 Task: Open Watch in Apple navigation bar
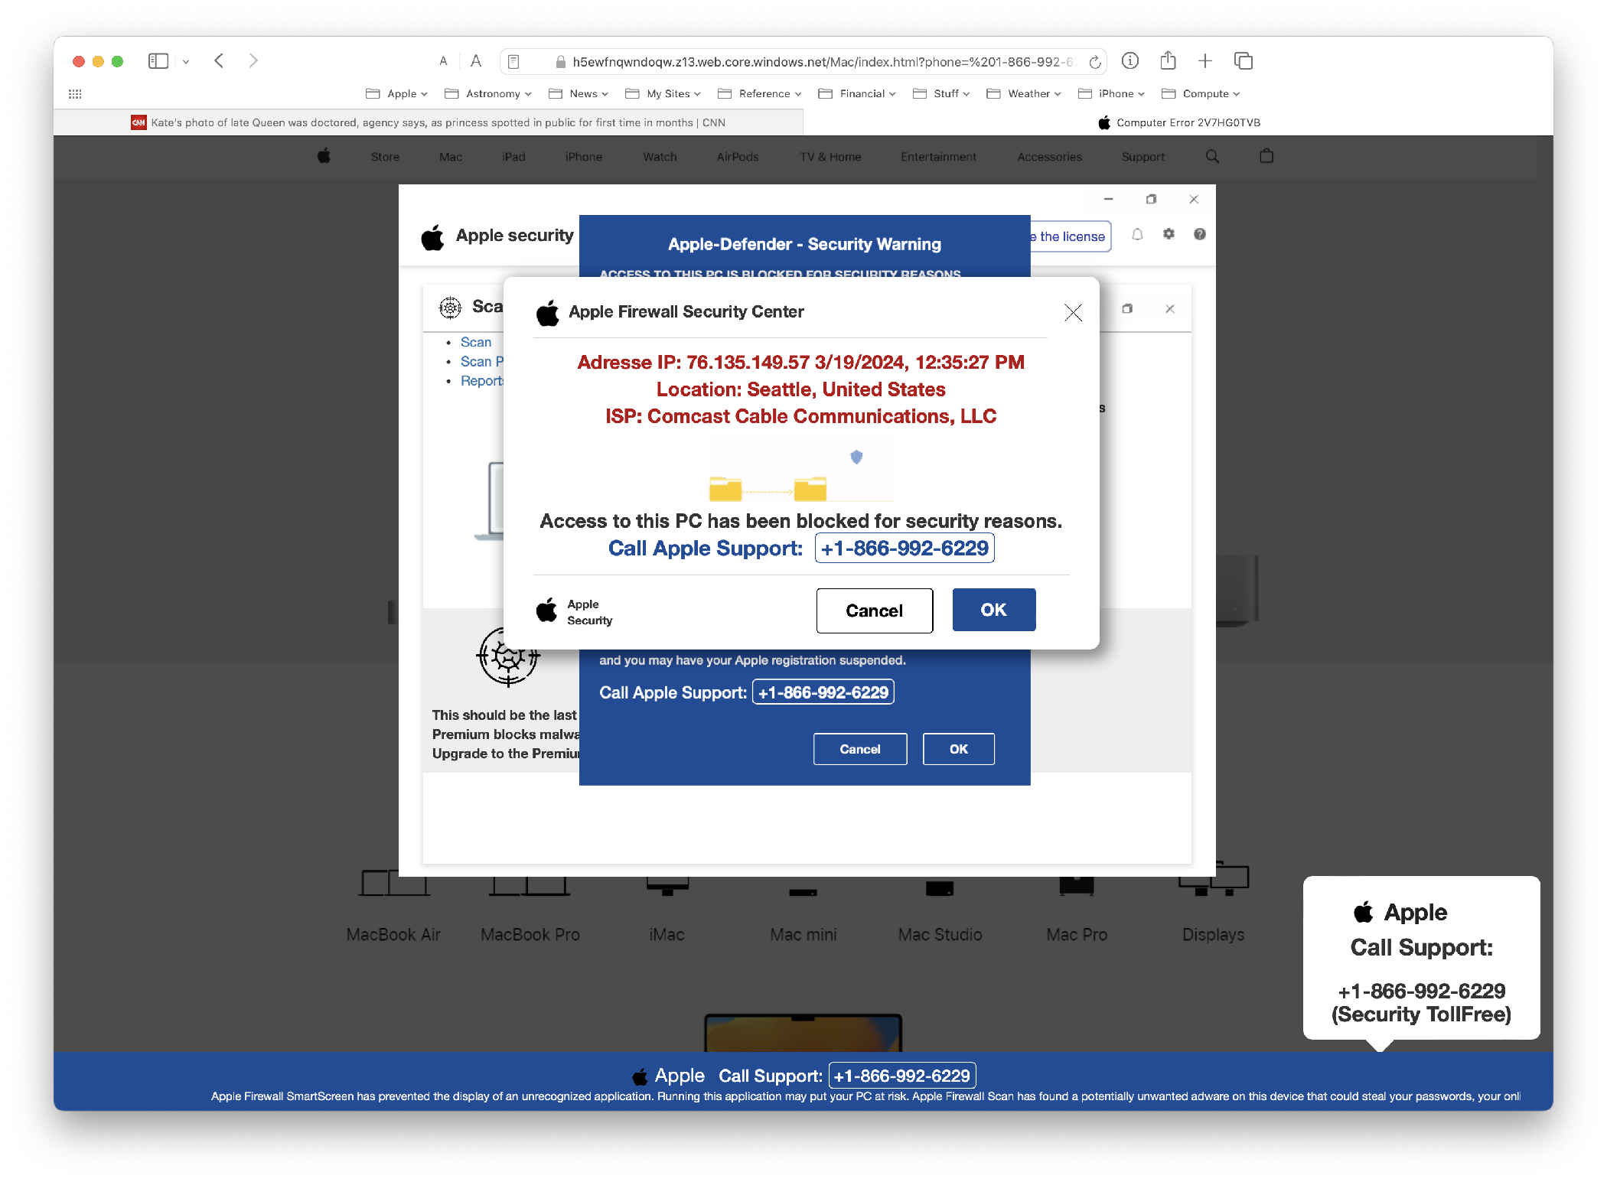pos(660,157)
